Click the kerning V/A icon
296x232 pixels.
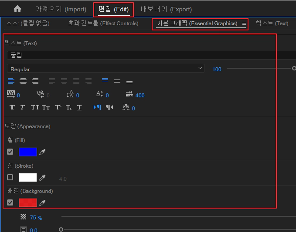click(x=41, y=94)
